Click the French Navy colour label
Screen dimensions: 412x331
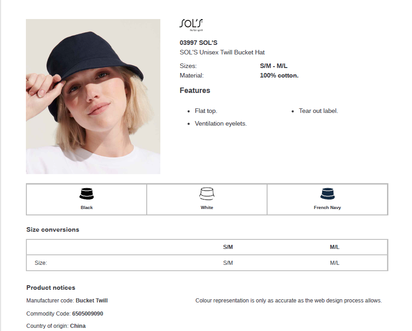327,208
